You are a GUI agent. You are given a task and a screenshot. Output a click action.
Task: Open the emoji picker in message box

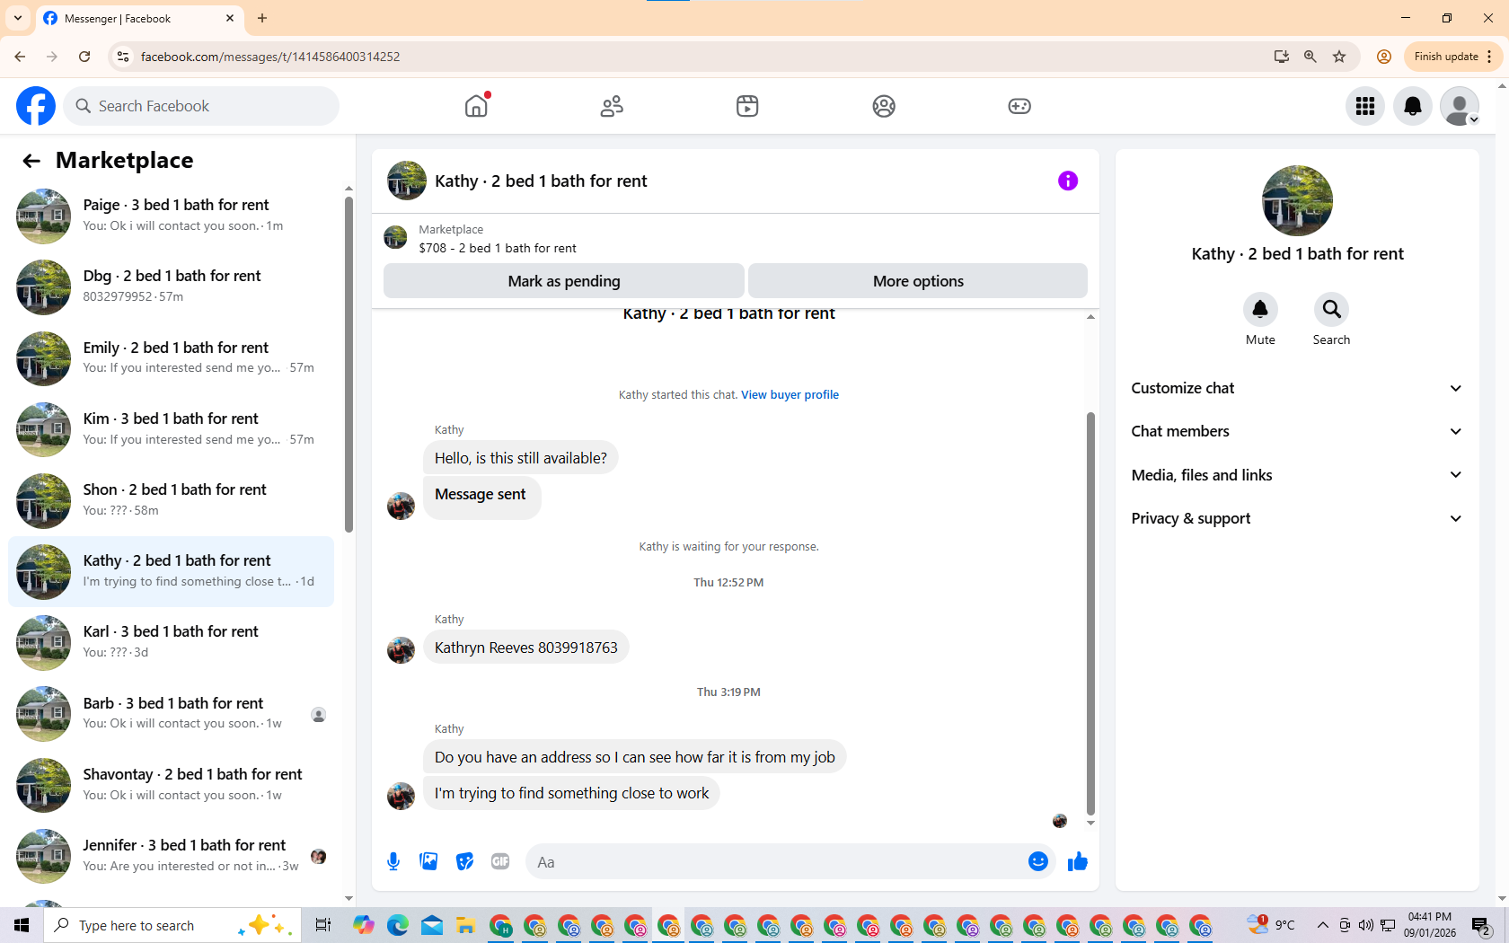[x=1038, y=862]
